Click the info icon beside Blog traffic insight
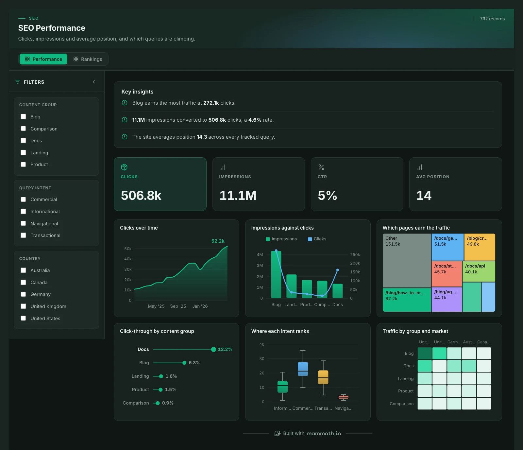This screenshot has height=450, width=523. coord(125,103)
